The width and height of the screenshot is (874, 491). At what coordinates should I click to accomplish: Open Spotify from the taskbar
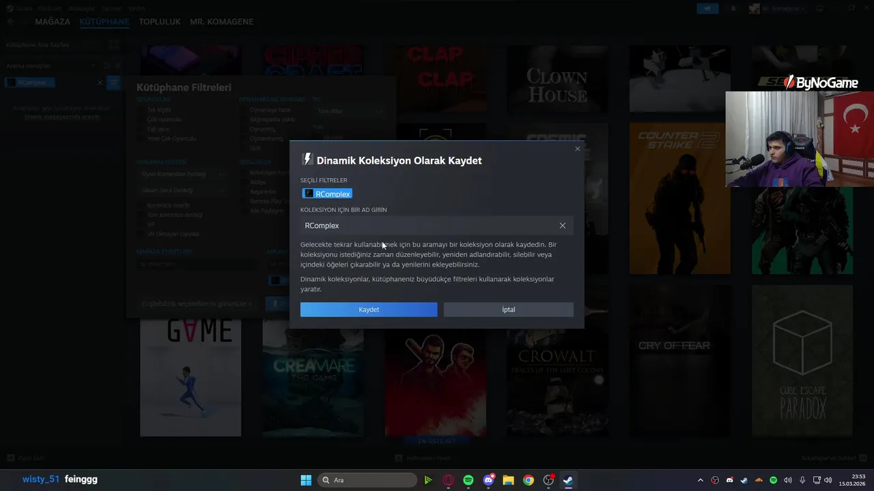pos(468,480)
